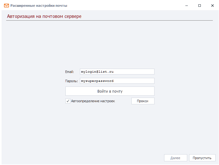Click the Email: label
The width and height of the screenshot is (219, 165).
[x=69, y=72]
